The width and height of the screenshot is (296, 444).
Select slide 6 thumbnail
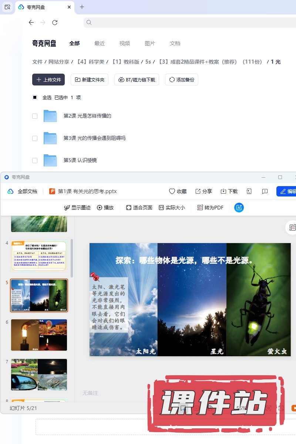[x=39, y=335]
